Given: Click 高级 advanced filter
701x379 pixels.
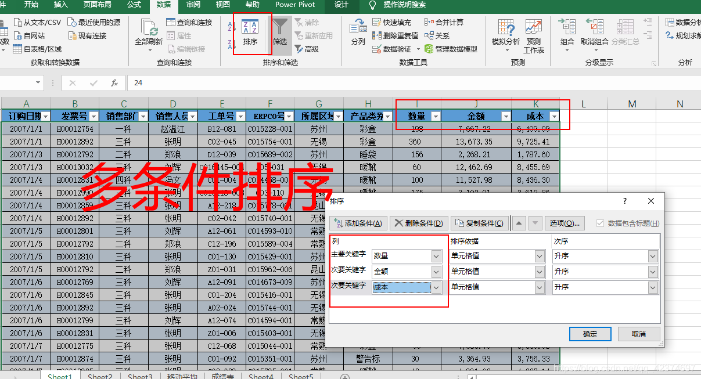Looking at the screenshot, I should pyautogui.click(x=307, y=49).
